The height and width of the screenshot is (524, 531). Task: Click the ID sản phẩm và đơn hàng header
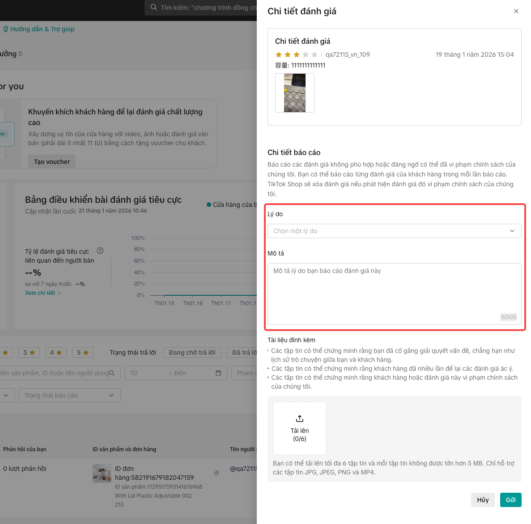pos(124,449)
